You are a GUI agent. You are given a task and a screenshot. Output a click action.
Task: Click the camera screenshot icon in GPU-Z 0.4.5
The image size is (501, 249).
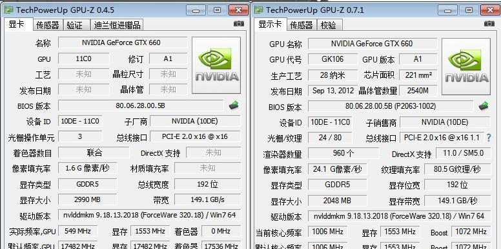pos(238,24)
